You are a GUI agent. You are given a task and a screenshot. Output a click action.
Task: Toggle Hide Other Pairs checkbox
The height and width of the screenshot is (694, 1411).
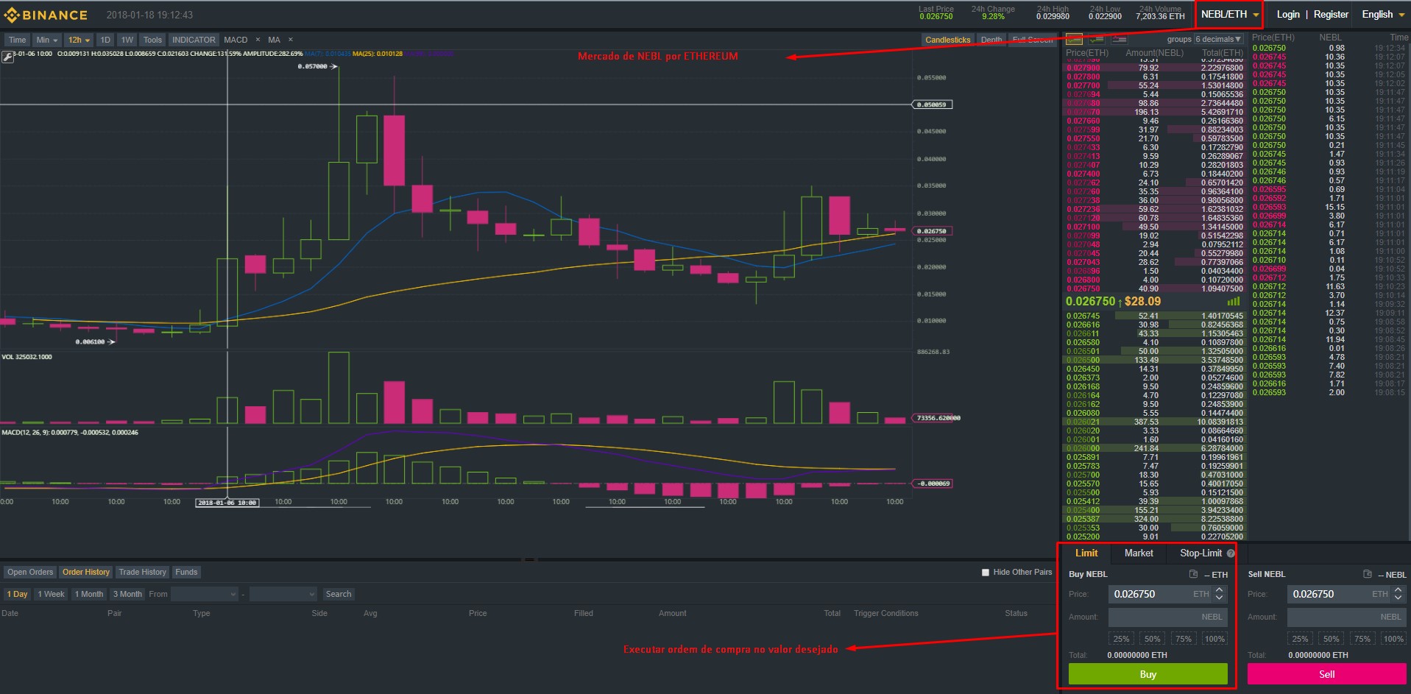986,573
